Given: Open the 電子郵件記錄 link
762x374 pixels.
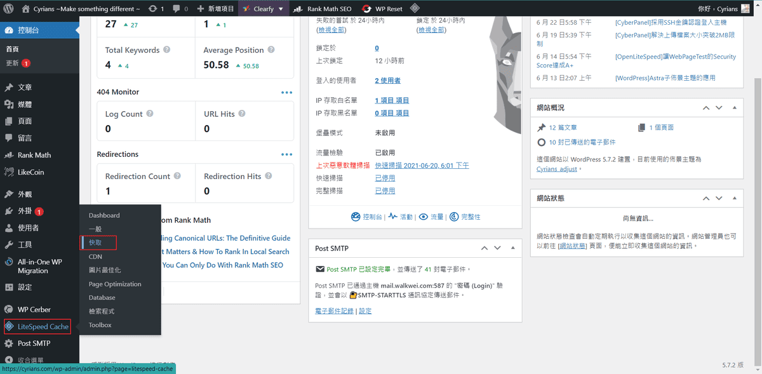Looking at the screenshot, I should click(x=334, y=311).
